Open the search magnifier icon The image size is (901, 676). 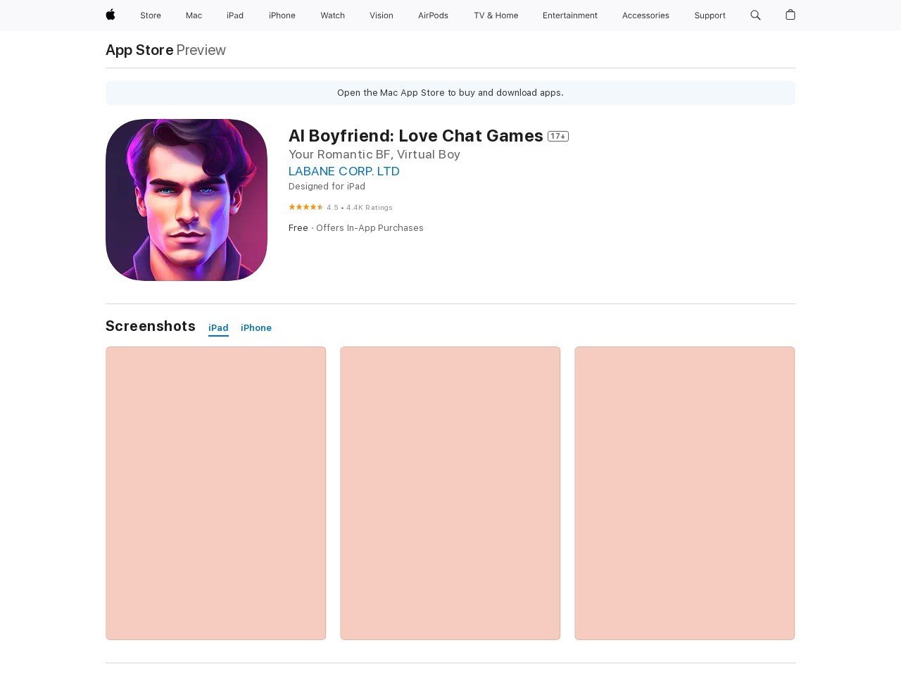(755, 15)
